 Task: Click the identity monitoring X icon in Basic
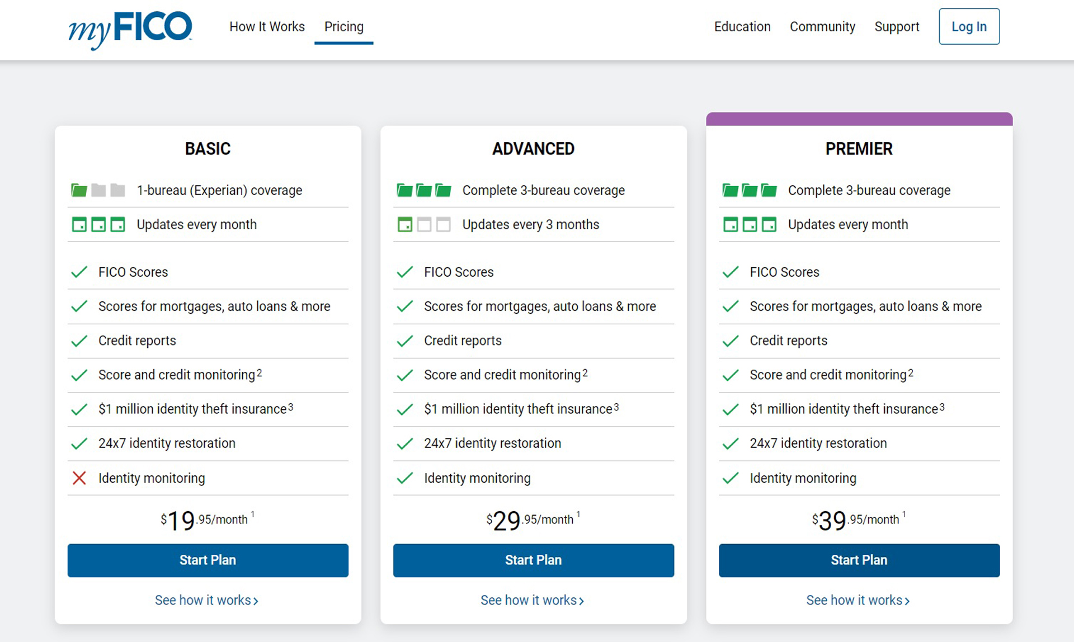tap(78, 478)
